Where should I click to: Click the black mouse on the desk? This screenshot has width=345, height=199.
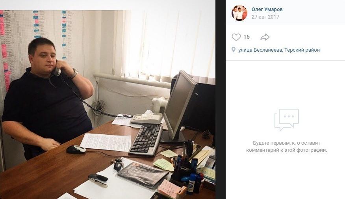(x=76, y=149)
